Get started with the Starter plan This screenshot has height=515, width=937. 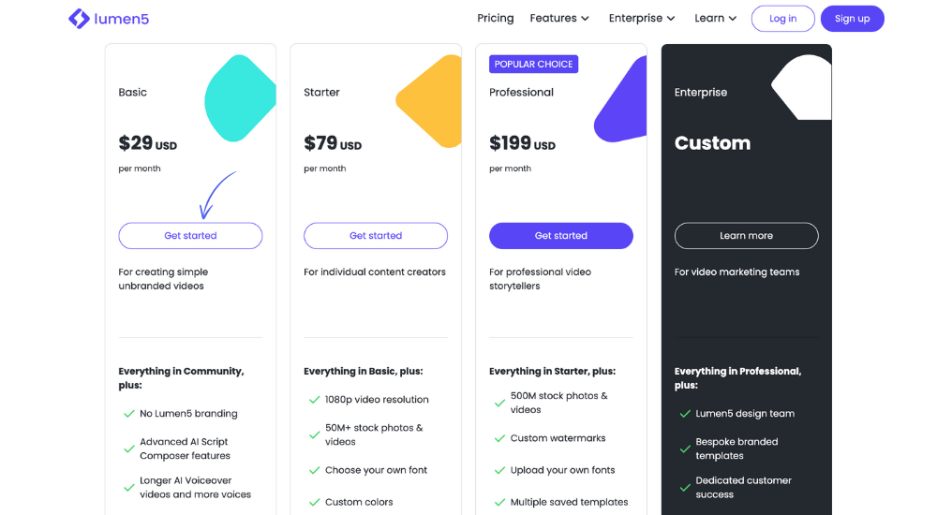click(x=376, y=236)
